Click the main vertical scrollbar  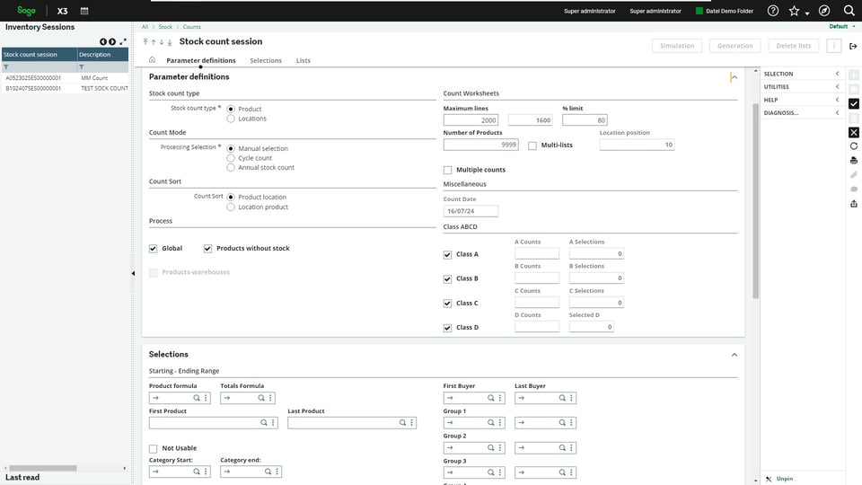click(755, 200)
